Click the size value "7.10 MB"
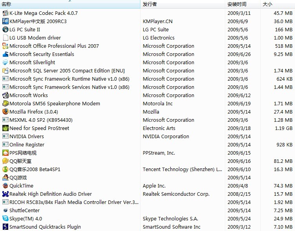Viewport: 295px width, 231px height. (x=283, y=227)
